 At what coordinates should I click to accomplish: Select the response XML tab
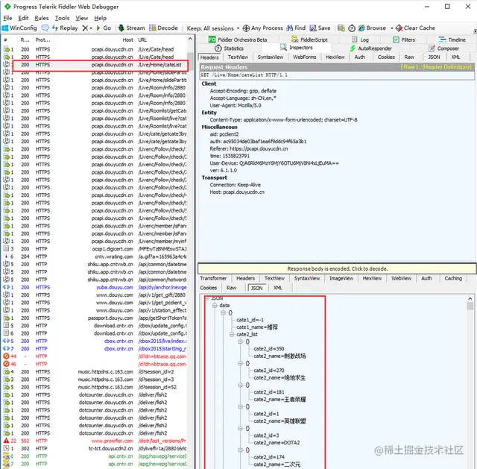(x=278, y=288)
